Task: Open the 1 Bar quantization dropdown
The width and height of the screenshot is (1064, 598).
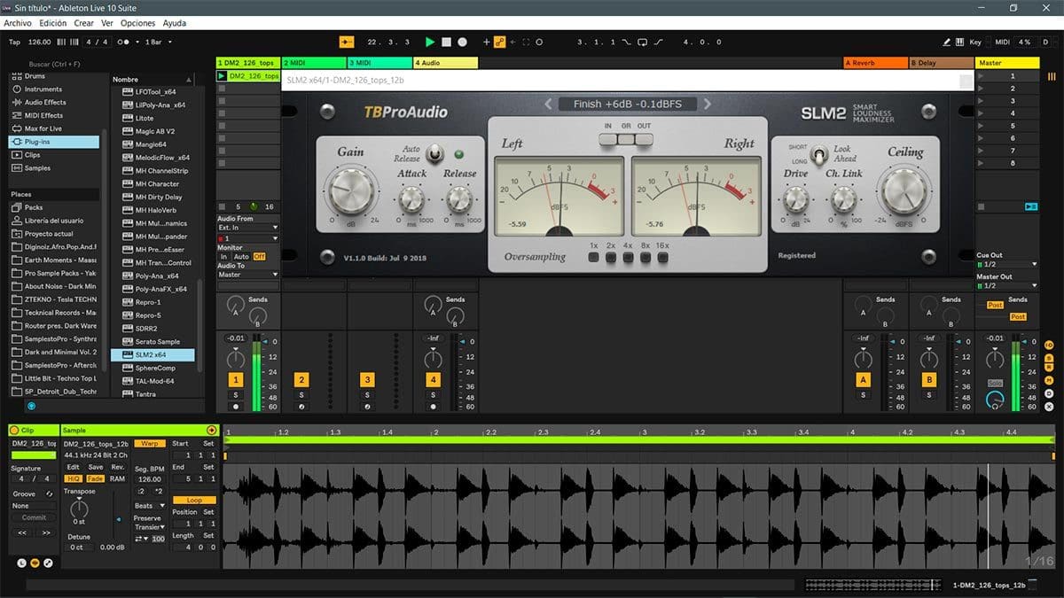Action: [x=158, y=42]
